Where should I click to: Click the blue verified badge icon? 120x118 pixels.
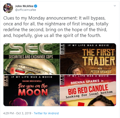(36, 6)
